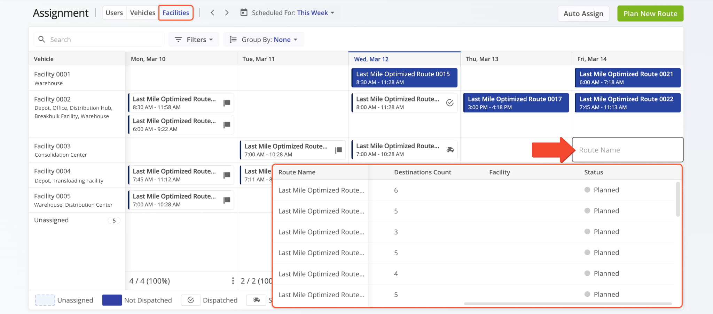Select the Facilities tab
The height and width of the screenshot is (314, 713).
click(x=176, y=13)
